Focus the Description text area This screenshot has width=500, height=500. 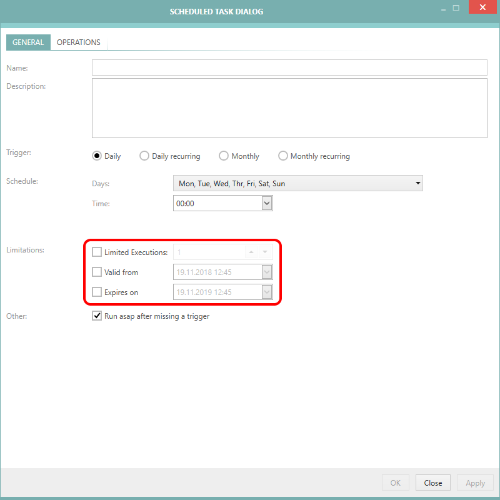click(289, 107)
